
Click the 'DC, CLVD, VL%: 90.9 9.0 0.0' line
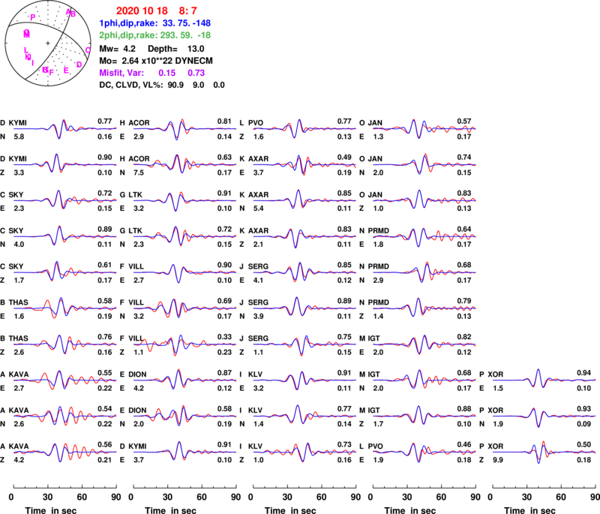click(162, 85)
